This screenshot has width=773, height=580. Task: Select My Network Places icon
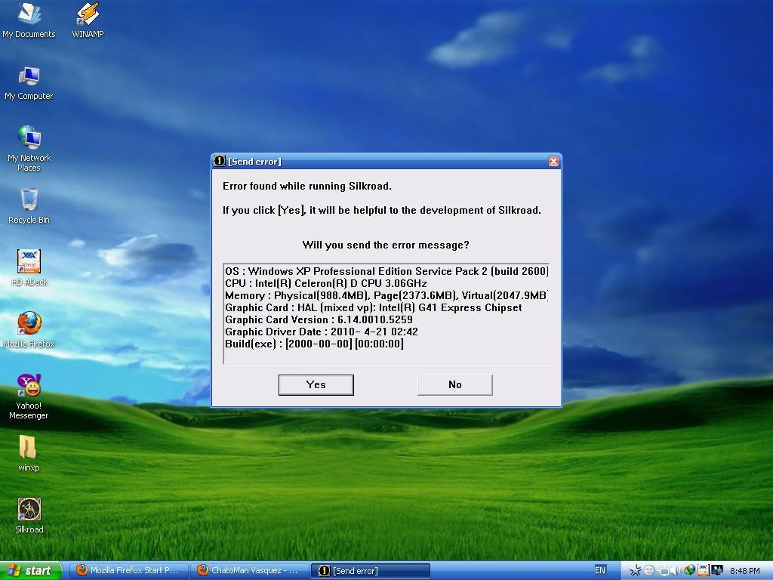click(x=29, y=149)
